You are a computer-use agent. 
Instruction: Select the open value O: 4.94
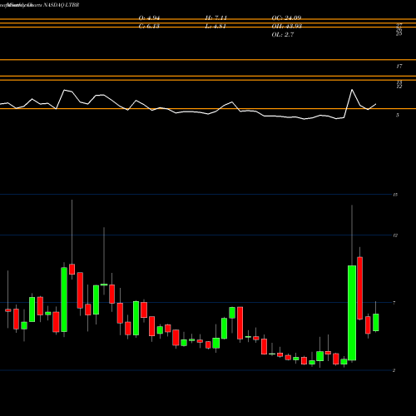tap(149, 18)
